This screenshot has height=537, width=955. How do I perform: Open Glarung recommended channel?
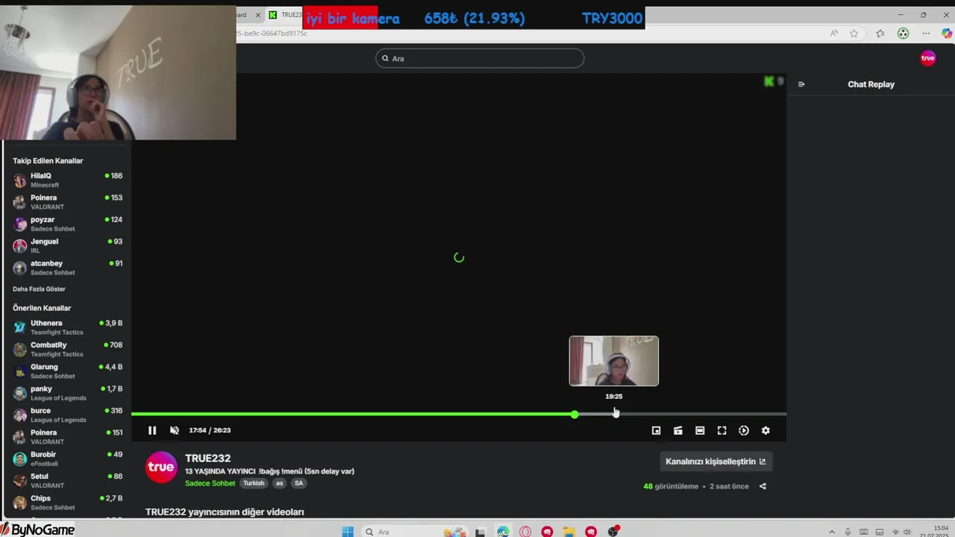pyautogui.click(x=67, y=371)
